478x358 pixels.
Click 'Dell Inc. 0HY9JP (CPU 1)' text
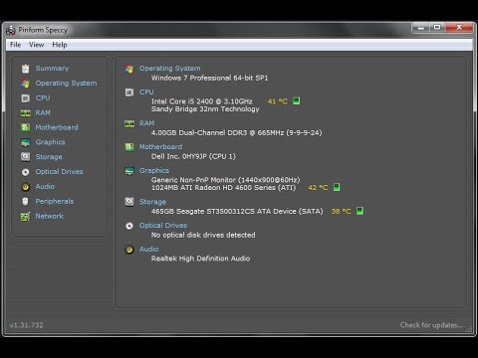click(193, 157)
